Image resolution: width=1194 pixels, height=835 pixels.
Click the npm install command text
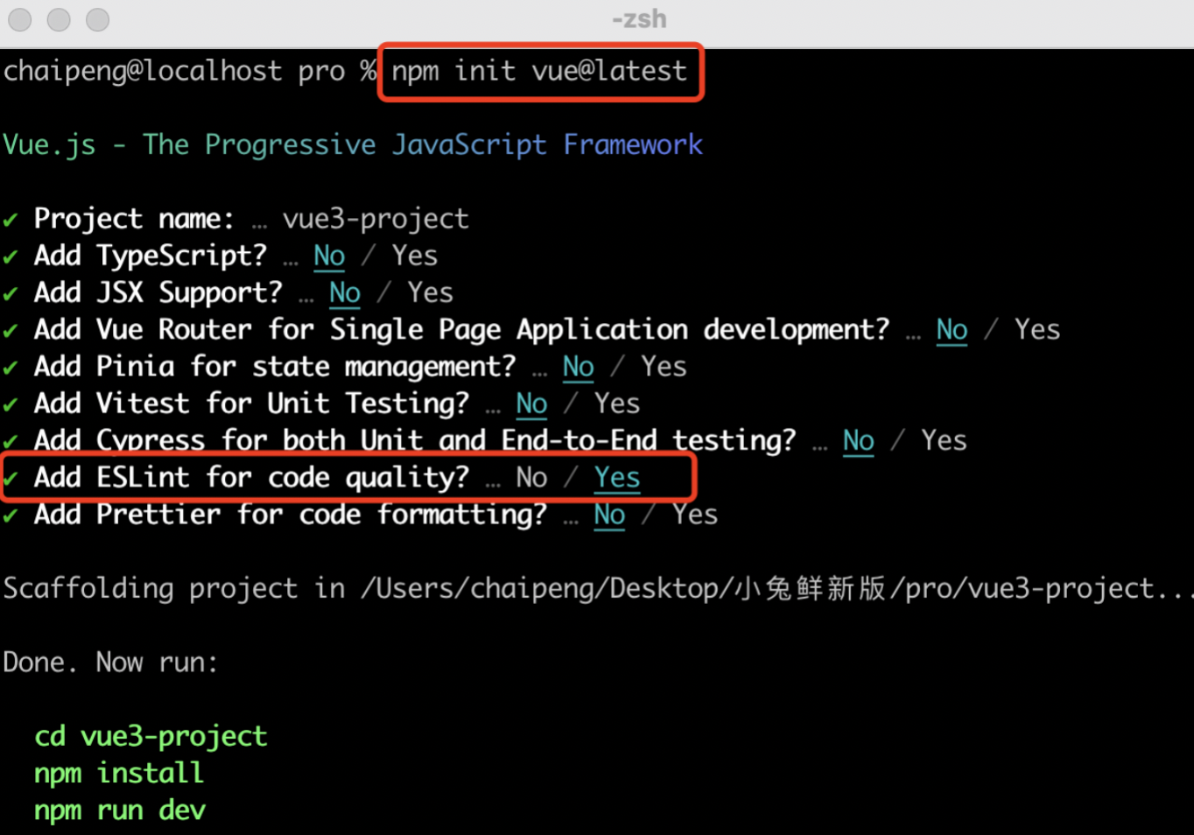point(117,773)
